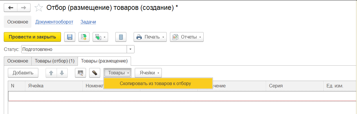
Task: Open the Печать dropdown menu
Action: 150,37
